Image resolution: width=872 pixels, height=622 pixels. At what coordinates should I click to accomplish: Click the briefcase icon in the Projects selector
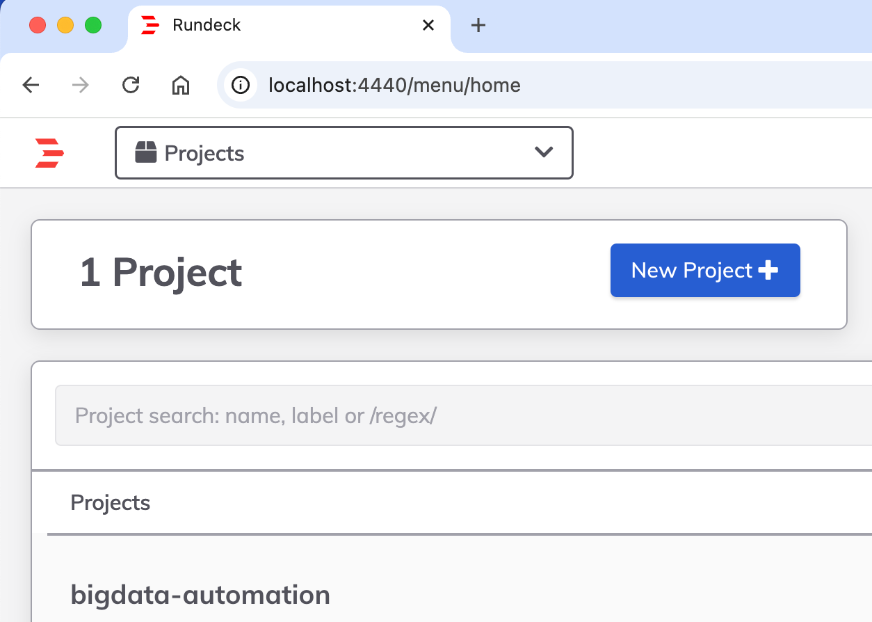tap(146, 152)
